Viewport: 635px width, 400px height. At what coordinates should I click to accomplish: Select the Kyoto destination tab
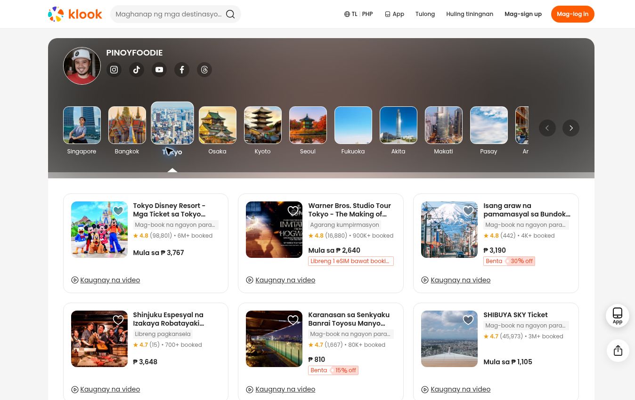click(x=263, y=131)
